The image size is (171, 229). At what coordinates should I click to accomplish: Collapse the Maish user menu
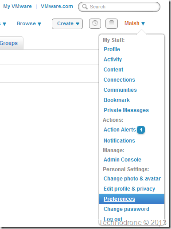coord(135,23)
